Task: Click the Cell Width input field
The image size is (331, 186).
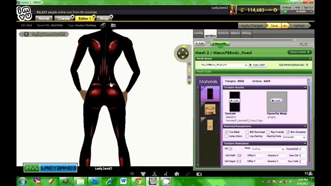Action: [239, 156]
